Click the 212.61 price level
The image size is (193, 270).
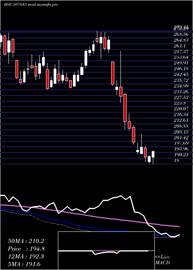pyautogui.click(x=181, y=120)
